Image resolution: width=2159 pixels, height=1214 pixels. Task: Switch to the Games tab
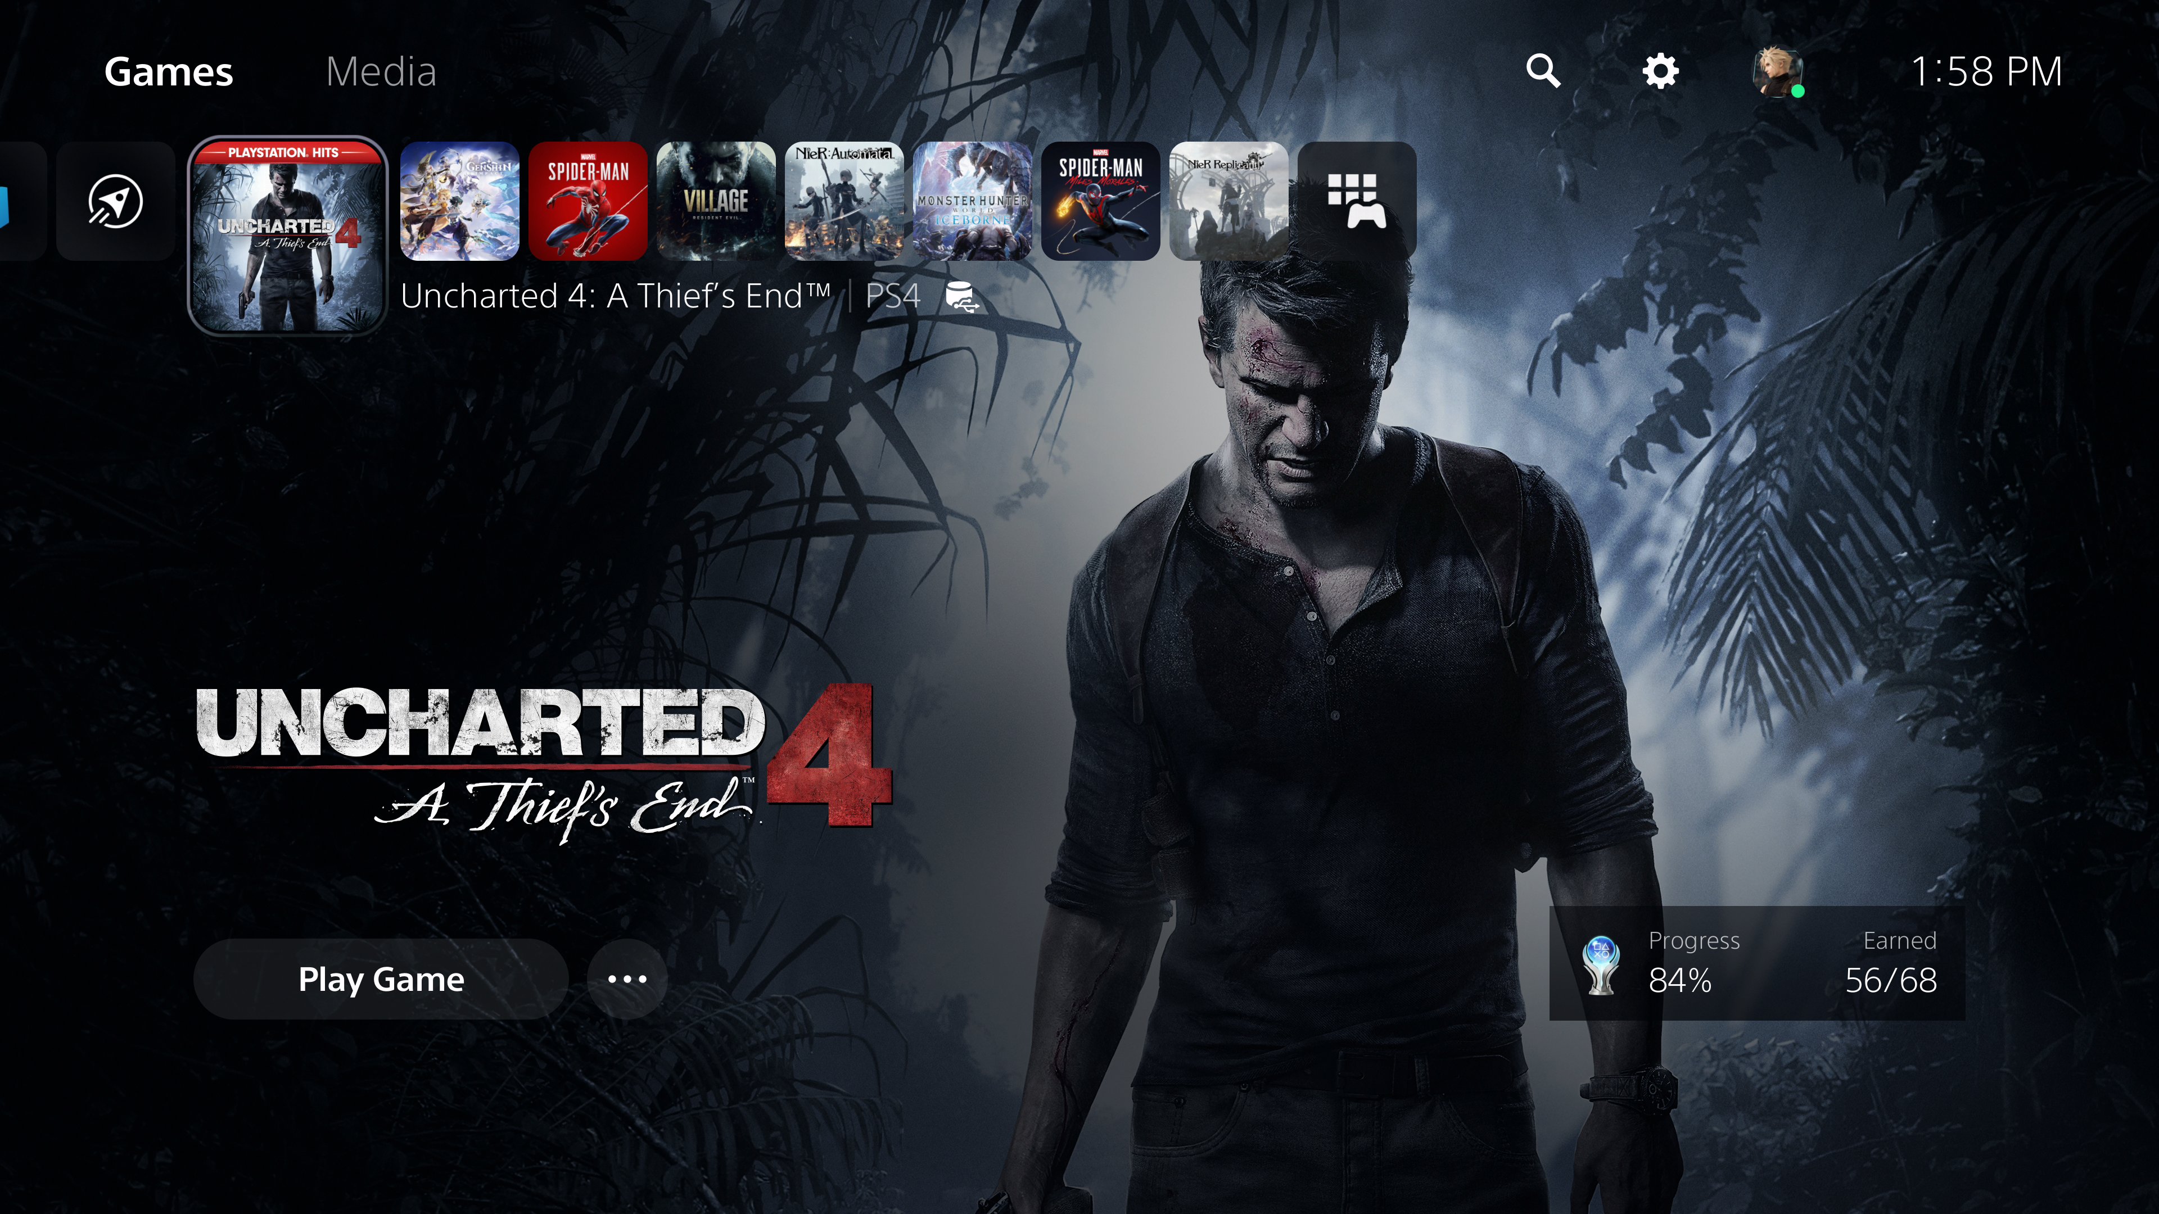click(169, 72)
